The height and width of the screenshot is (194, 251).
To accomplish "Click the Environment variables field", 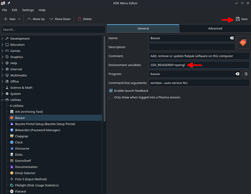I will click(199, 65).
